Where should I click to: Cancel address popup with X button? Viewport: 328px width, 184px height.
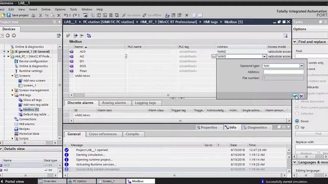[x=301, y=96]
